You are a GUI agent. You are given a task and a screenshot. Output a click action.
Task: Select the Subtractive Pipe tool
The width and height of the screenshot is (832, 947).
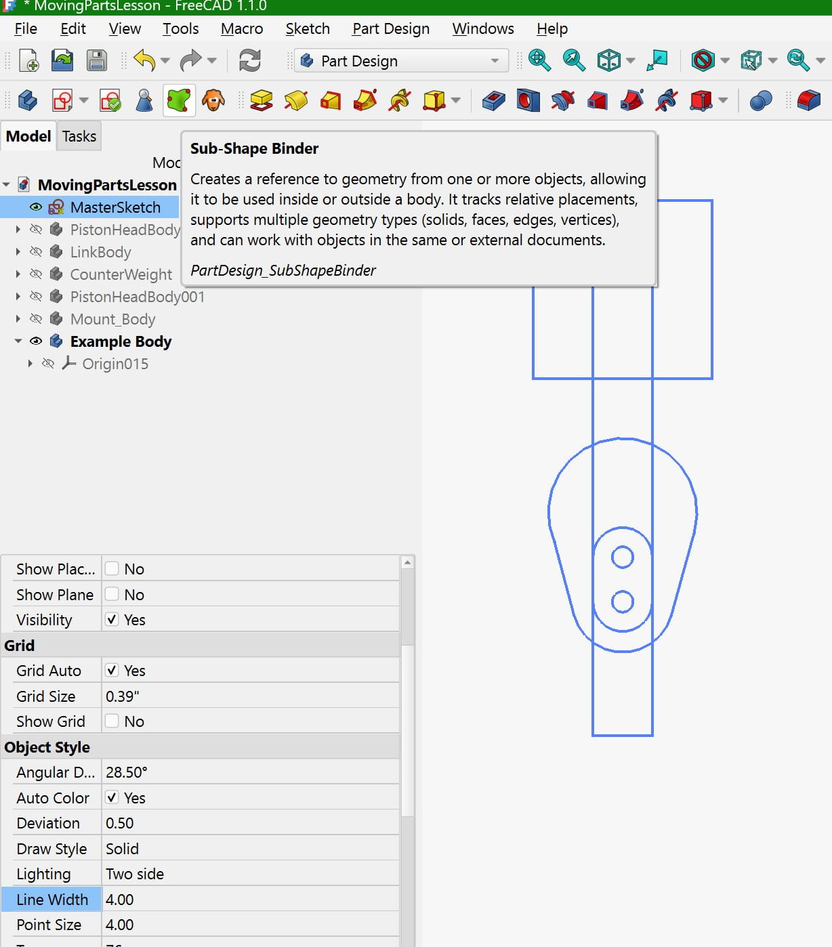(631, 101)
